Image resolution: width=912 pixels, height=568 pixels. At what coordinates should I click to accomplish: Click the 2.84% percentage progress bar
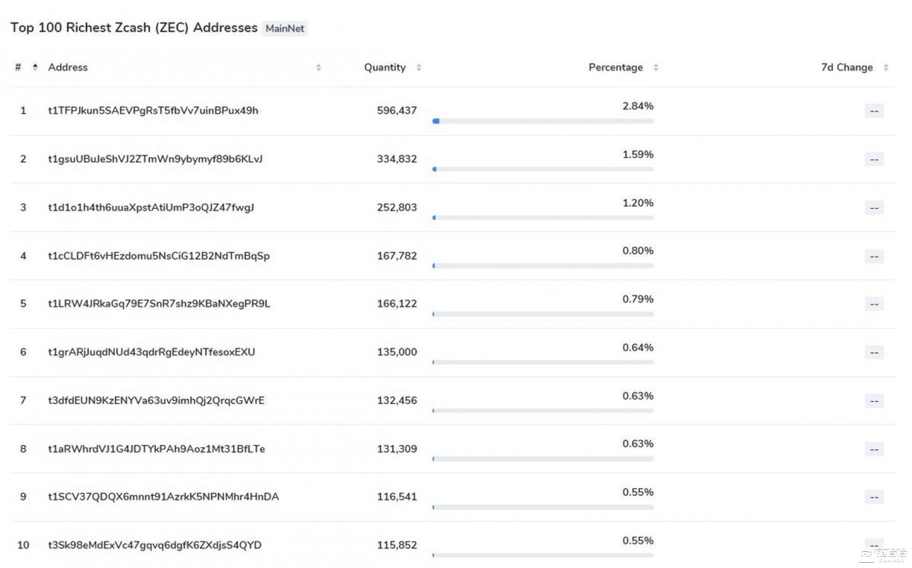click(543, 121)
